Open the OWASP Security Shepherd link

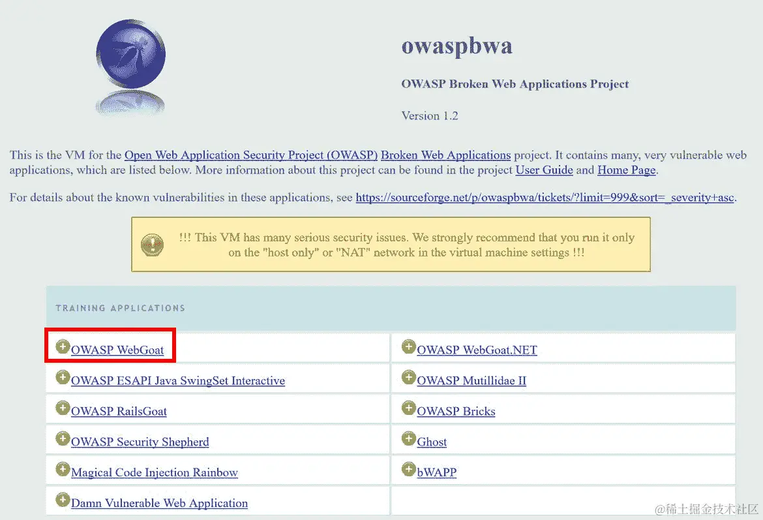pos(140,442)
